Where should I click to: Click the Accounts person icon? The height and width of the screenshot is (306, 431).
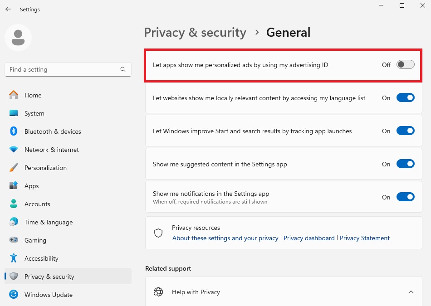point(14,204)
